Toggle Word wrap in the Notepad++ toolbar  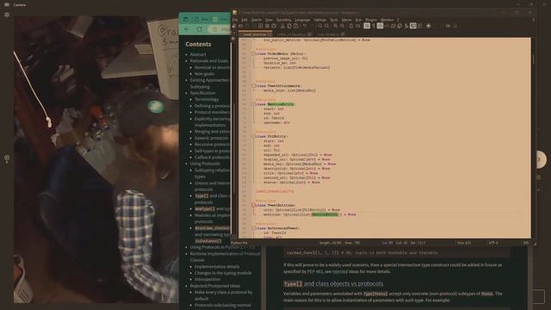pos(367,26)
